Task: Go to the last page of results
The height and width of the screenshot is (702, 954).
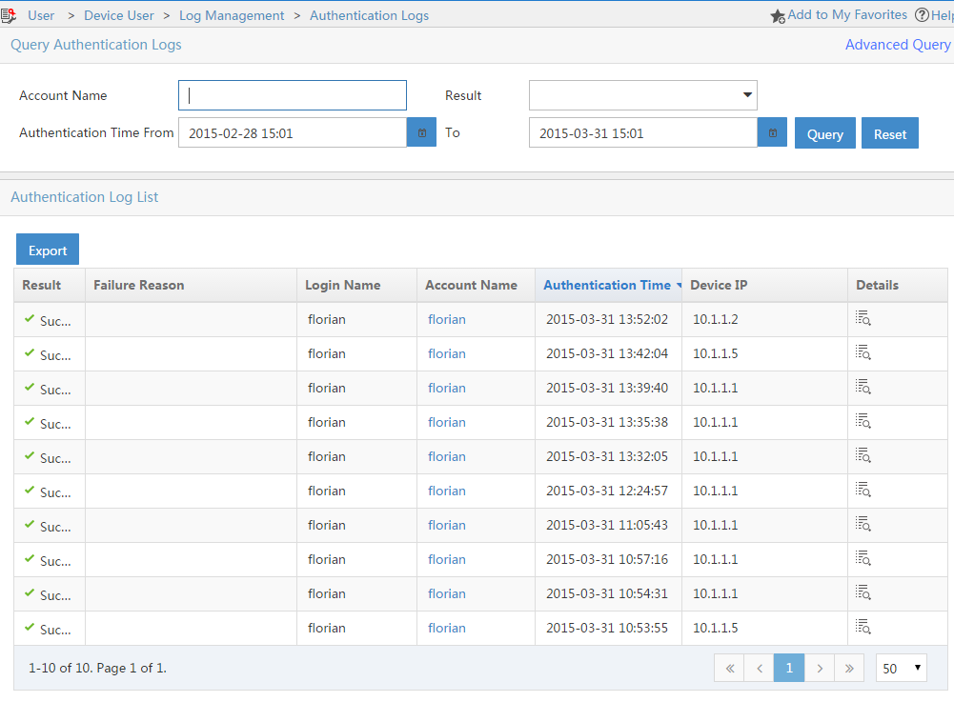Action: (x=848, y=668)
